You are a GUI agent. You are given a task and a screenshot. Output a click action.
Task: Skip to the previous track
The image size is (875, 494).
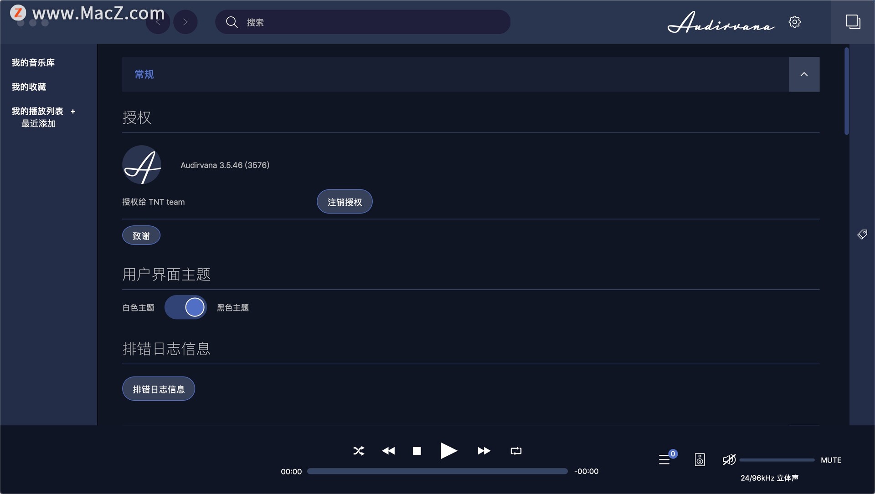(388, 451)
